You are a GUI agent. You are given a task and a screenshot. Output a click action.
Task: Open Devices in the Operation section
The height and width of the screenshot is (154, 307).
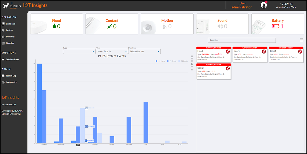point(9,30)
